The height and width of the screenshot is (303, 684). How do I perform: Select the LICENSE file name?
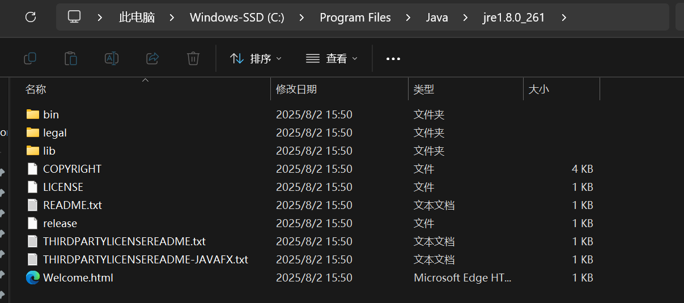point(63,187)
